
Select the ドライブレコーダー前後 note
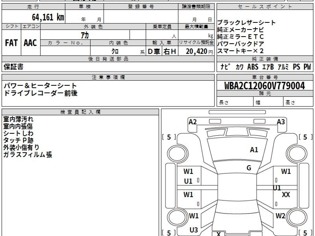(40, 93)
